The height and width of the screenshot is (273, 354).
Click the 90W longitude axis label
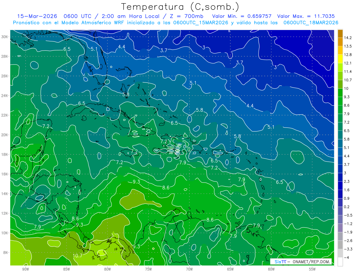[x=25, y=269]
